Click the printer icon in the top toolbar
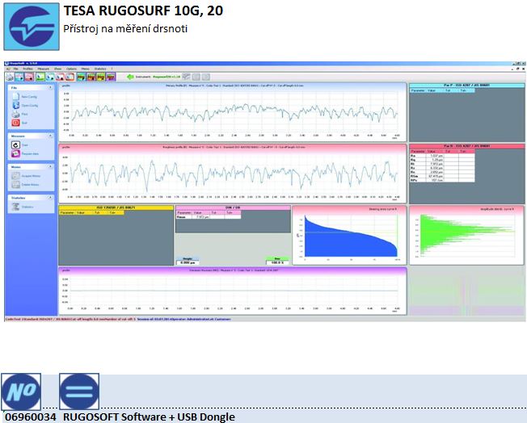 [10, 77]
